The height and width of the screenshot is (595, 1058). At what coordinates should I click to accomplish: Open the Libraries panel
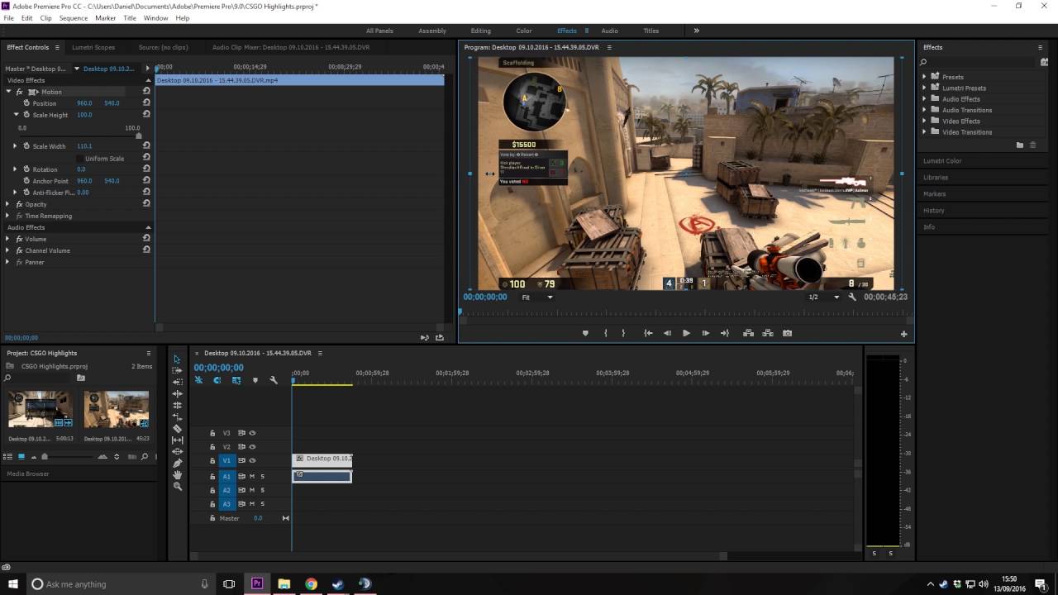coord(936,178)
